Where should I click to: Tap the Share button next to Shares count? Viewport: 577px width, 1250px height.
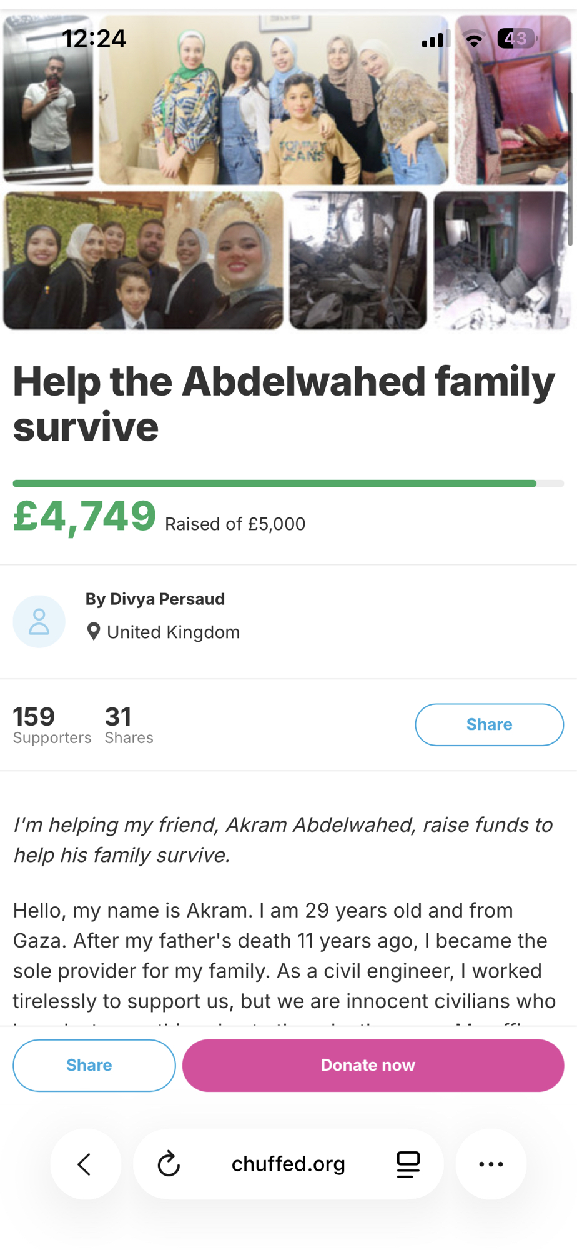click(489, 724)
